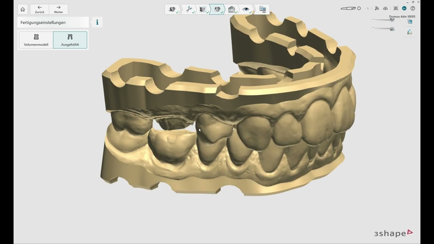Click the model color rendering icon
This screenshot has width=434, height=244.
coord(410,32)
